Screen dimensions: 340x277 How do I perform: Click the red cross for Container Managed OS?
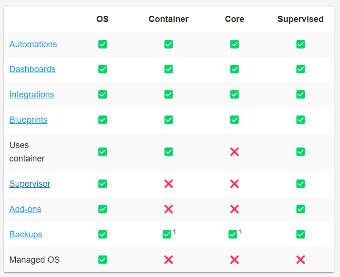pos(168,260)
